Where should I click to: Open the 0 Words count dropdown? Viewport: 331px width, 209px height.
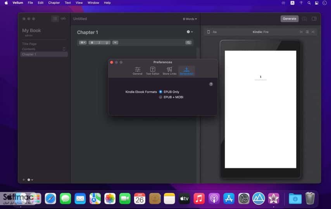tap(190, 19)
